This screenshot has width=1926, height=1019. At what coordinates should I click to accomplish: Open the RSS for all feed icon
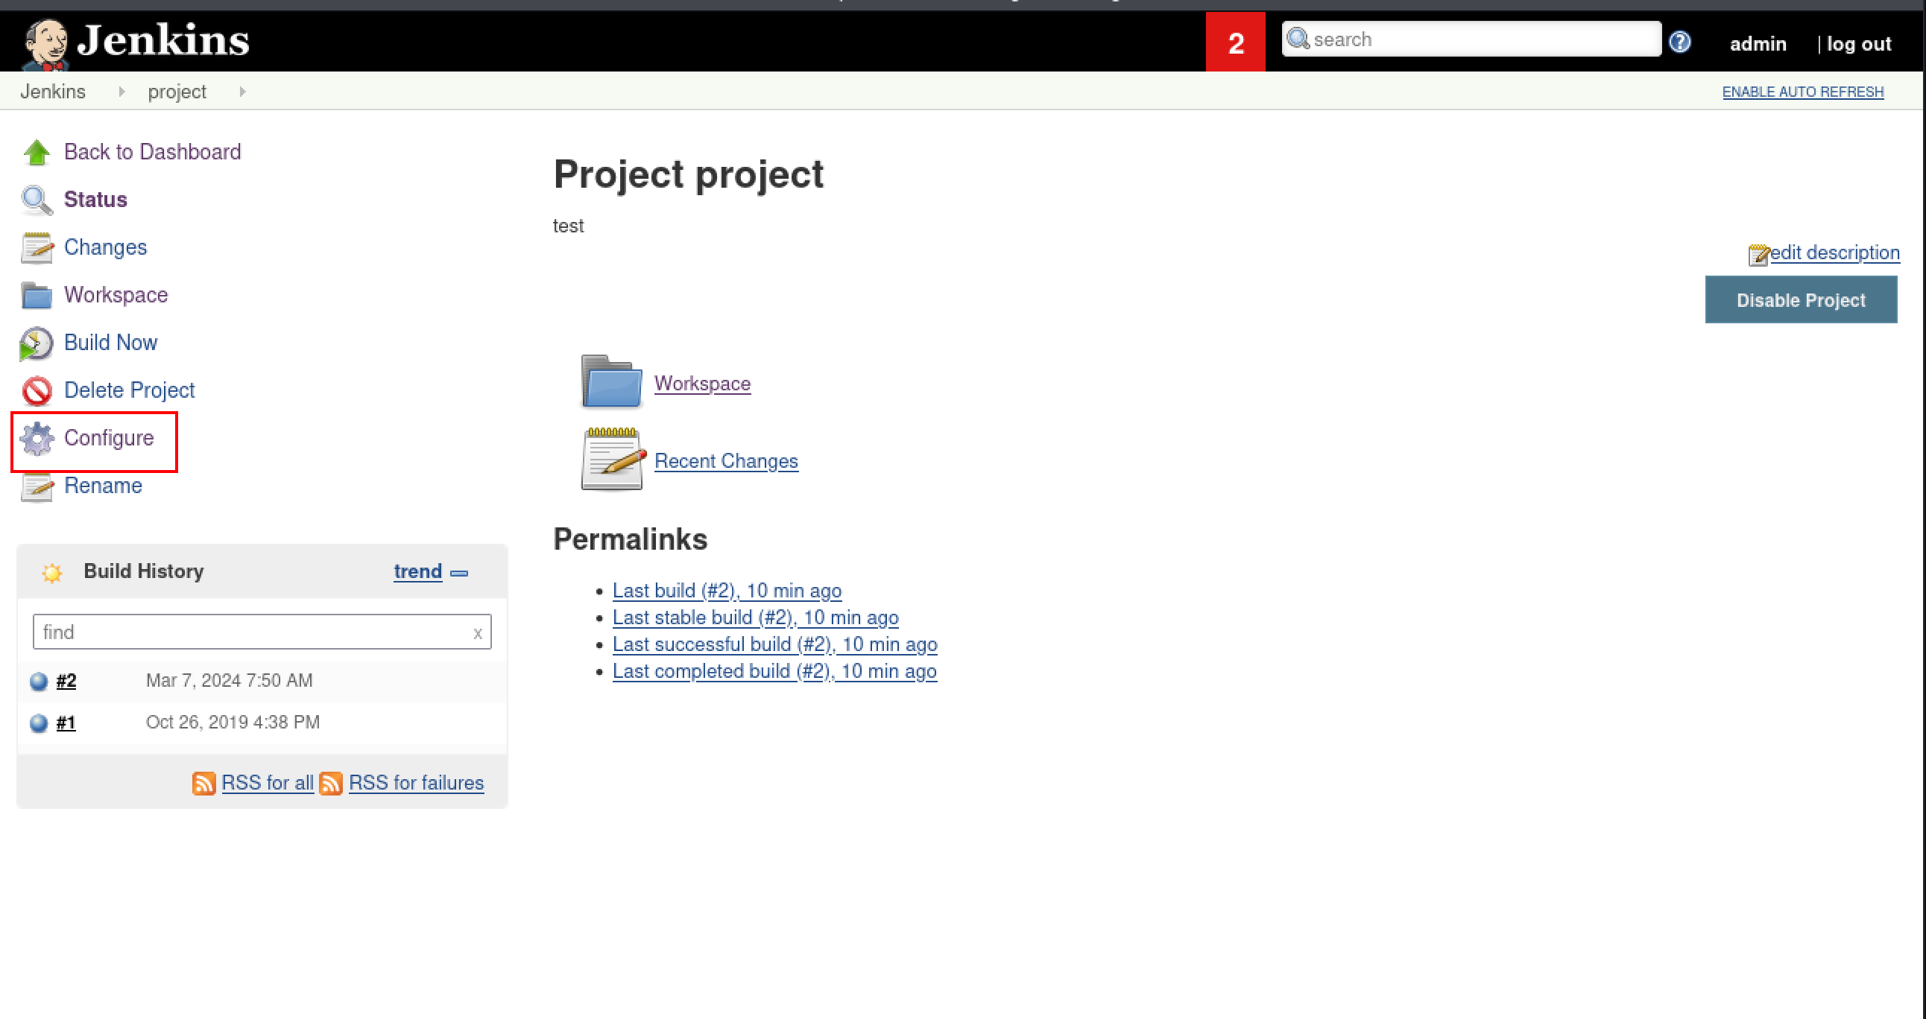[203, 783]
